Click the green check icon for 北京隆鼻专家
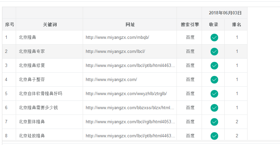This screenshot has height=145, width=280. tap(214, 52)
